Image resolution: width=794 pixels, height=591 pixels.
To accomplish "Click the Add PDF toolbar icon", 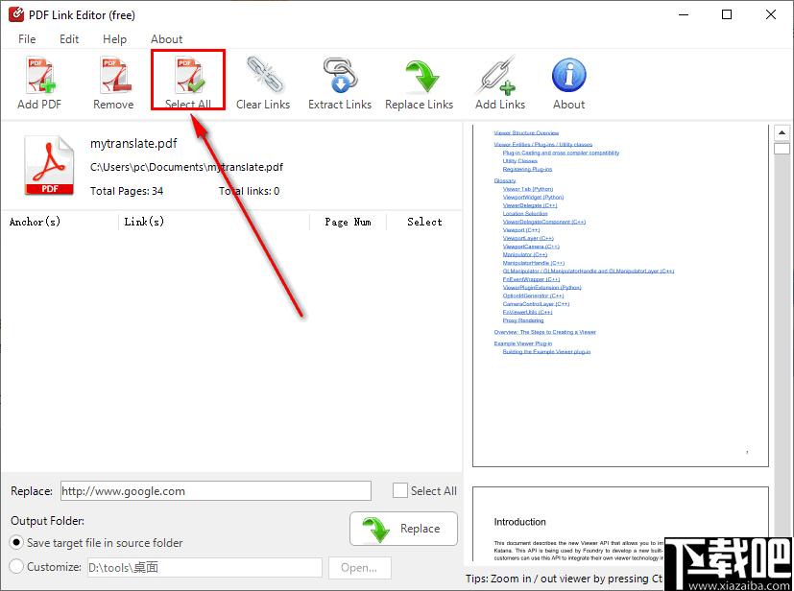I will coord(40,76).
